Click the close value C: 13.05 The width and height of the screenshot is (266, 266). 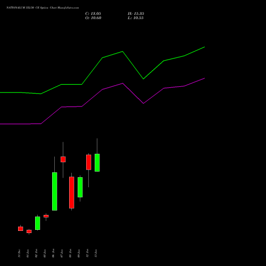(93, 14)
